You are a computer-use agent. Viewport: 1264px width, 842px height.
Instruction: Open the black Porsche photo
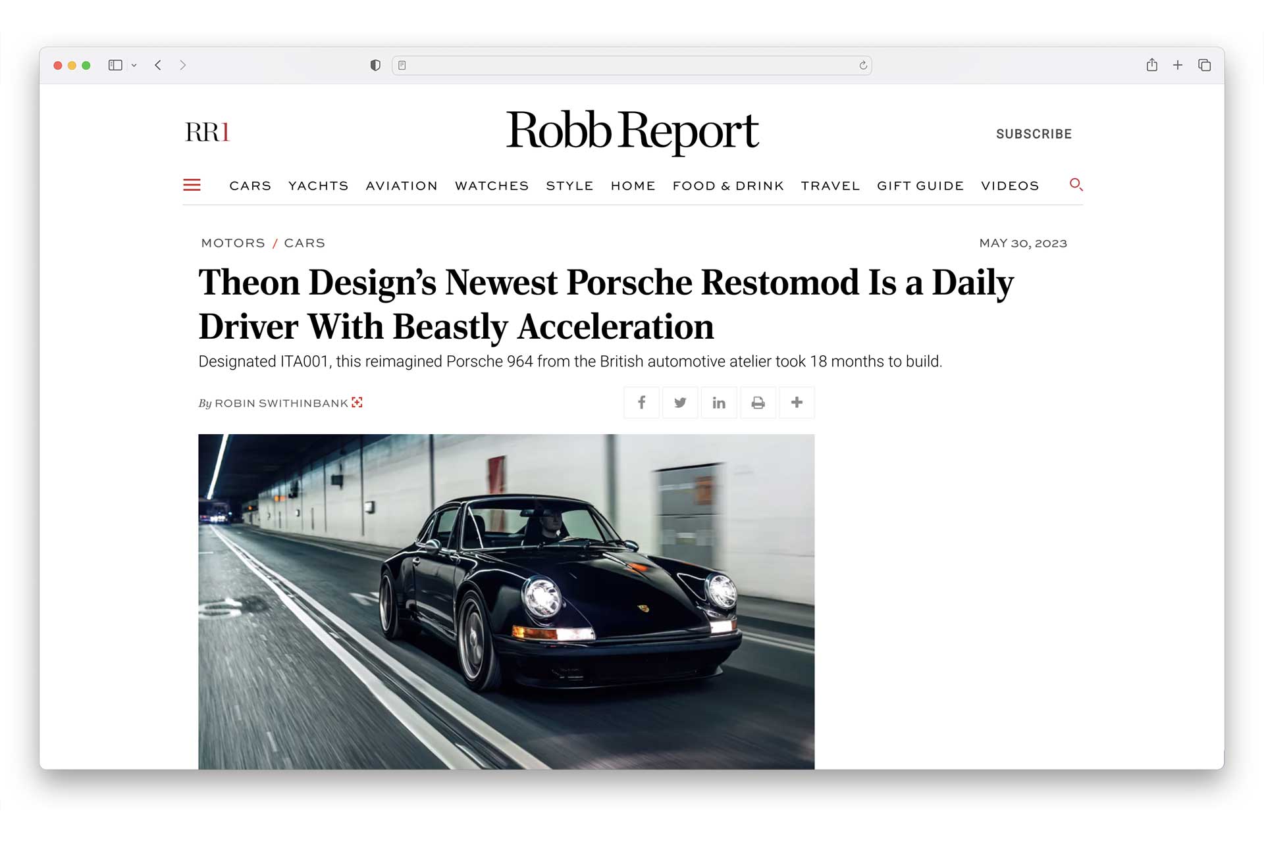point(506,601)
